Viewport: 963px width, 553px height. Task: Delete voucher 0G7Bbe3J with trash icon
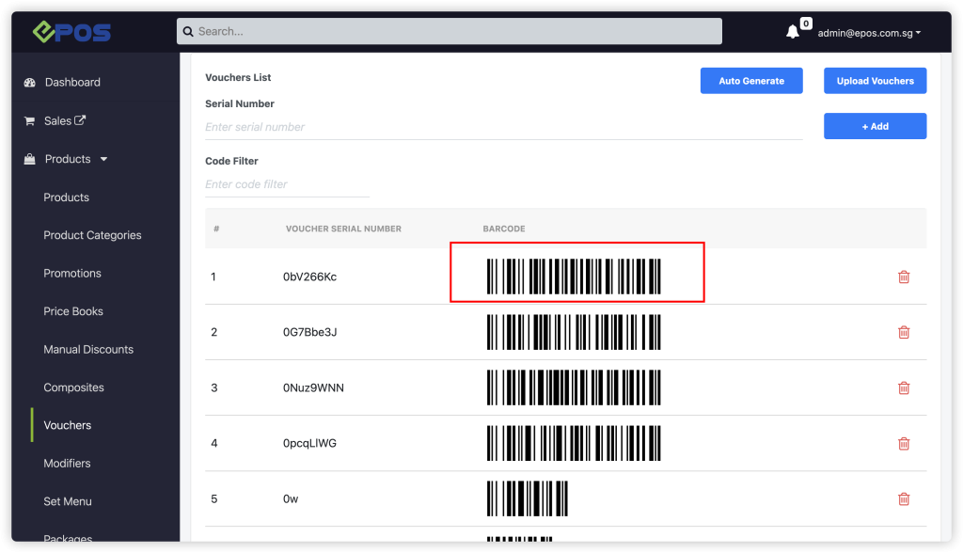(904, 332)
